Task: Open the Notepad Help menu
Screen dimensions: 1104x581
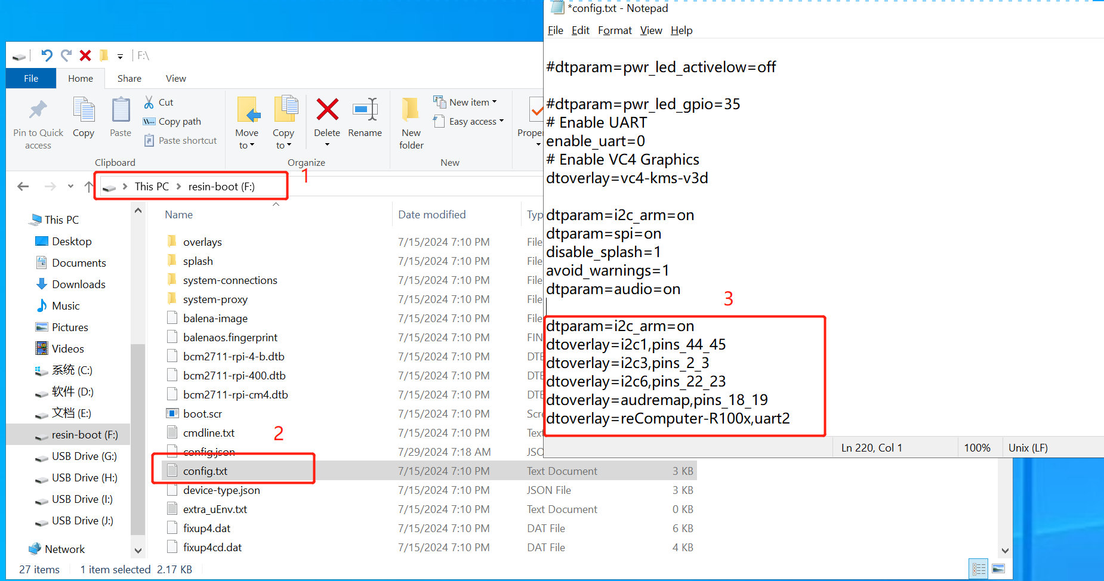Action: (x=681, y=30)
